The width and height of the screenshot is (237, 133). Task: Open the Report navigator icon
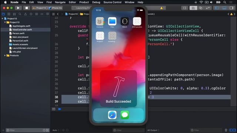click(x=47, y=14)
